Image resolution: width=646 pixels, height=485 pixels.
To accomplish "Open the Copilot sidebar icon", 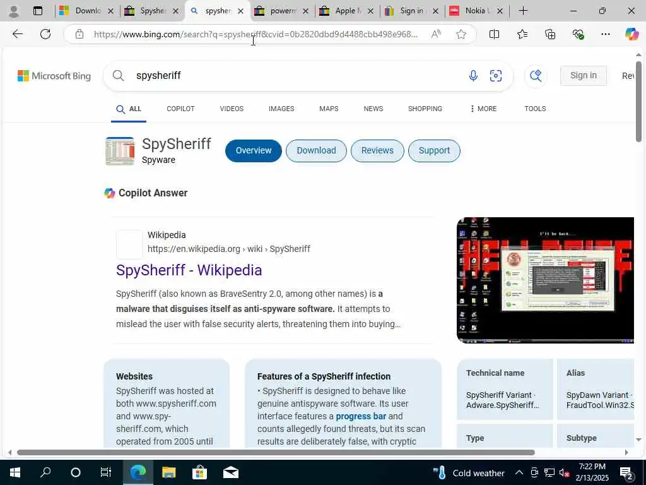I will pyautogui.click(x=631, y=34).
